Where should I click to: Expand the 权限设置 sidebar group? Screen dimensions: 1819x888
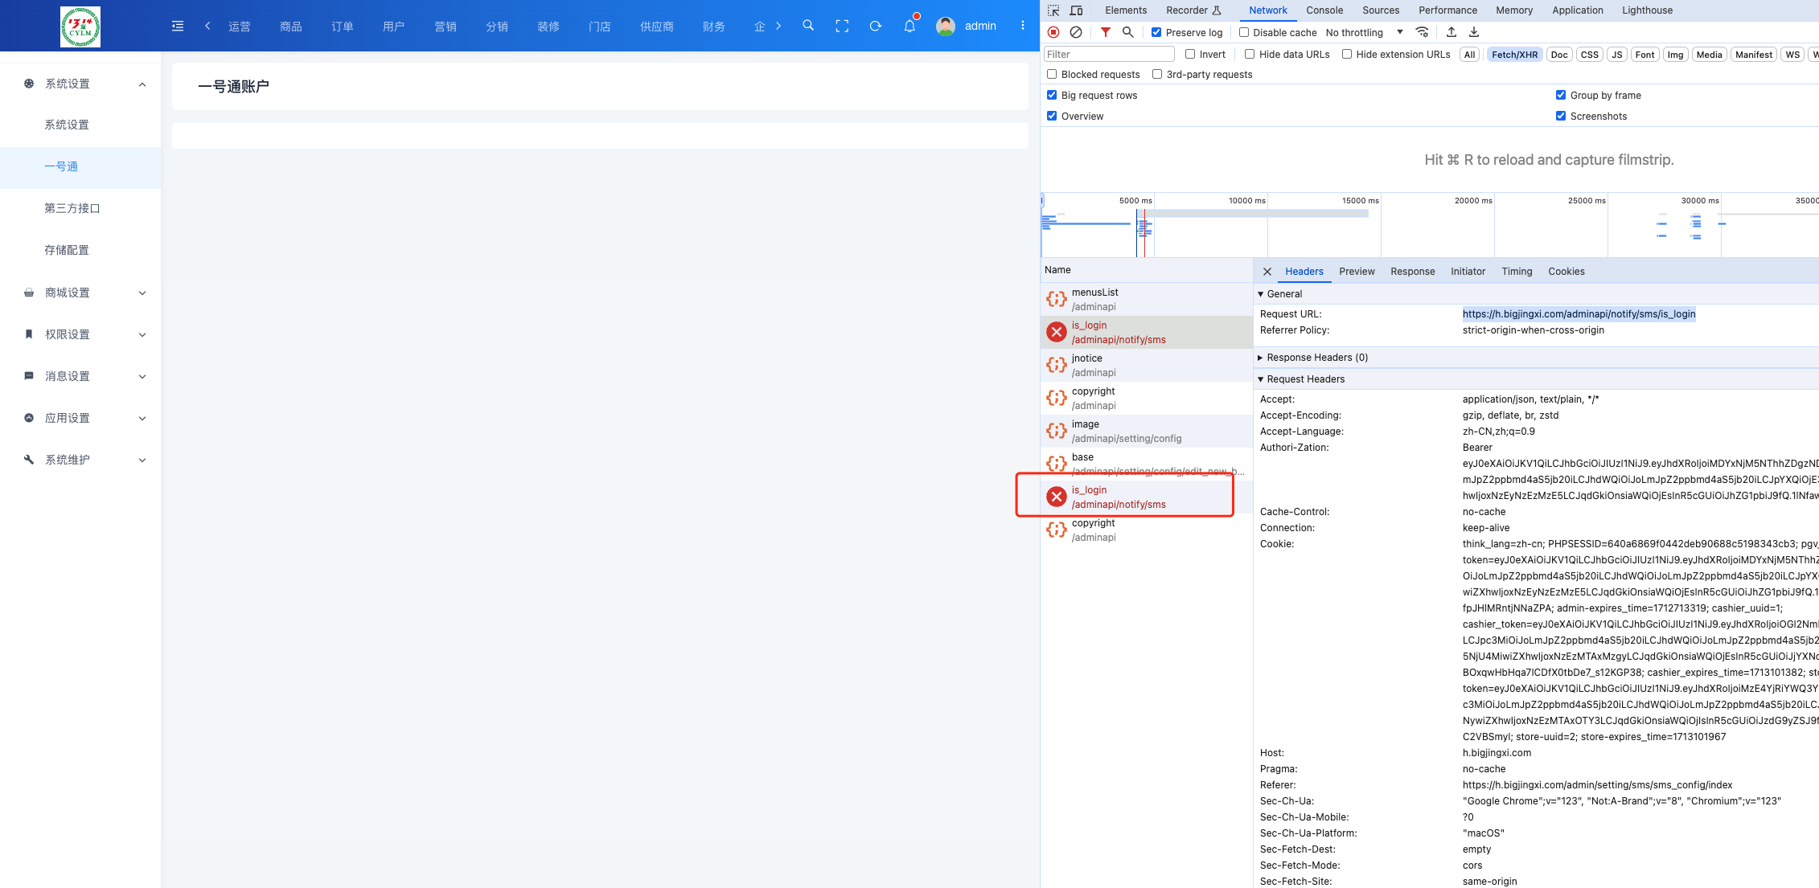click(142, 335)
